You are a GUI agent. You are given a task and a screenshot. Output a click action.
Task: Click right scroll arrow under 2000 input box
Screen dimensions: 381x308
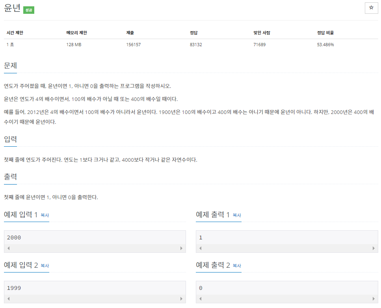(181, 248)
